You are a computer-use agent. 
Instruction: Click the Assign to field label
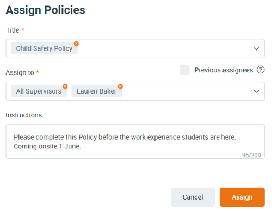[x=20, y=72]
